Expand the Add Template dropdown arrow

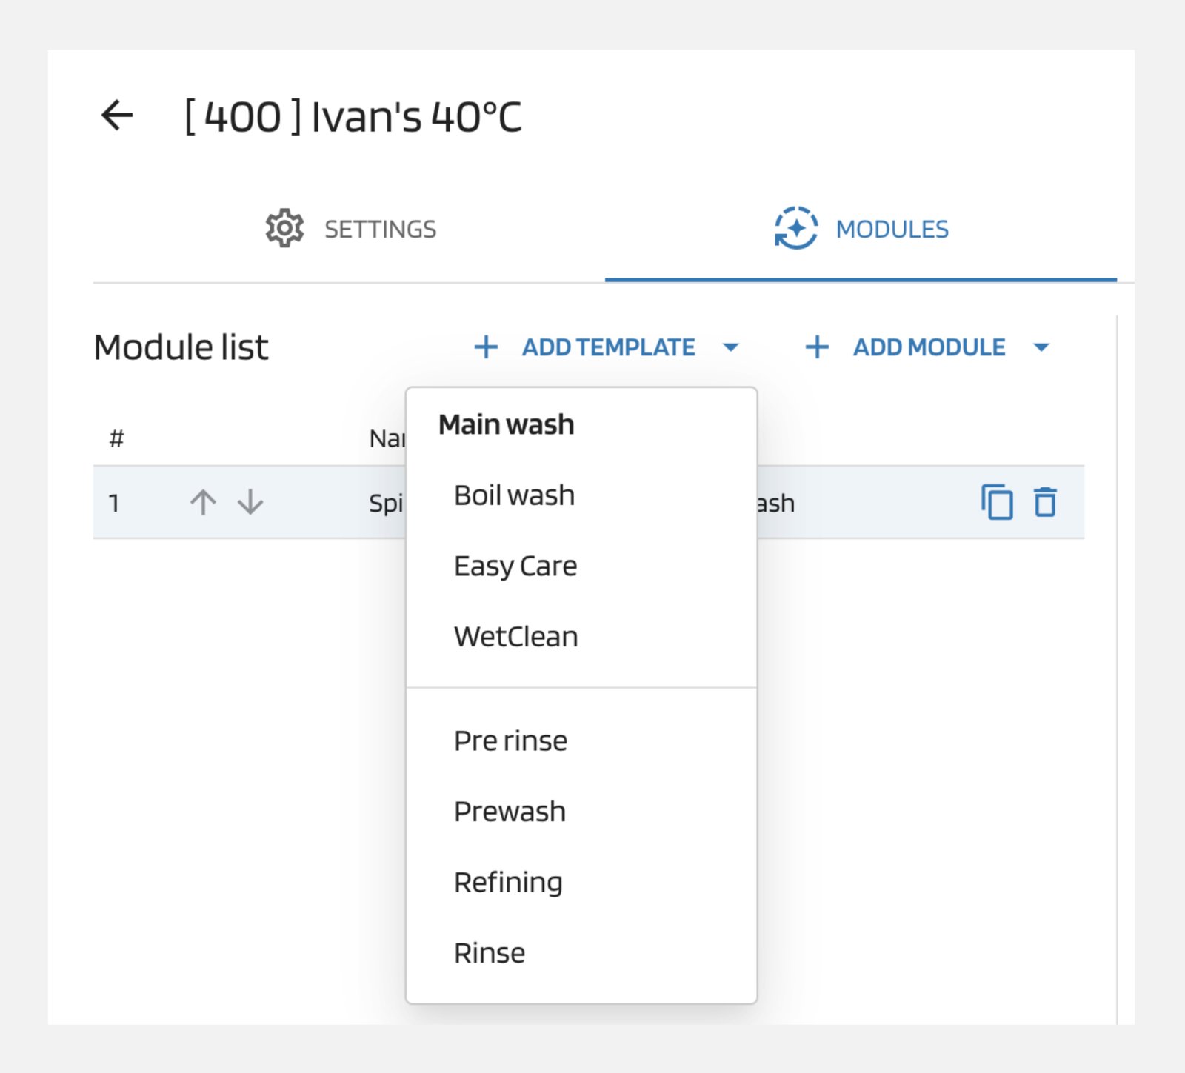tap(730, 347)
